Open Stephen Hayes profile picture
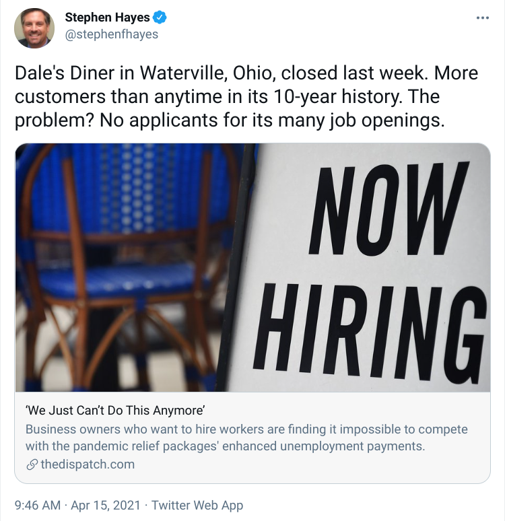 point(34,28)
